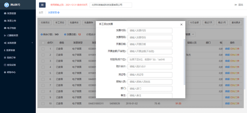Focus the 发票号码 input field
Viewport: 247px width, 113px height.
150,38
